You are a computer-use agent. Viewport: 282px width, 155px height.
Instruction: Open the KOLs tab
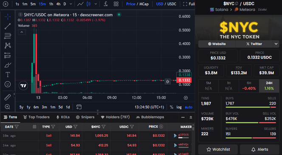point(63,117)
